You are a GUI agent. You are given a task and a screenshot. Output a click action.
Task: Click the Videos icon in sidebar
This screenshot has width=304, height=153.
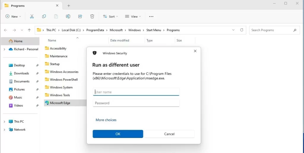click(11, 105)
